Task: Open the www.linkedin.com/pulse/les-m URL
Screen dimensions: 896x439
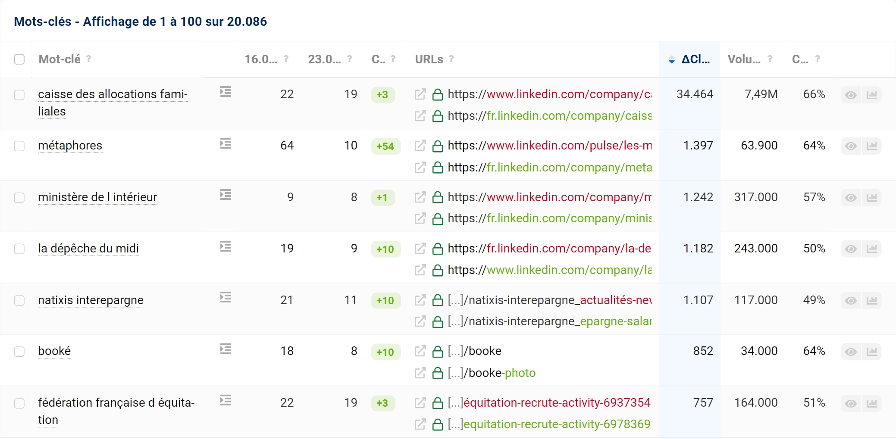Action: coord(550,146)
